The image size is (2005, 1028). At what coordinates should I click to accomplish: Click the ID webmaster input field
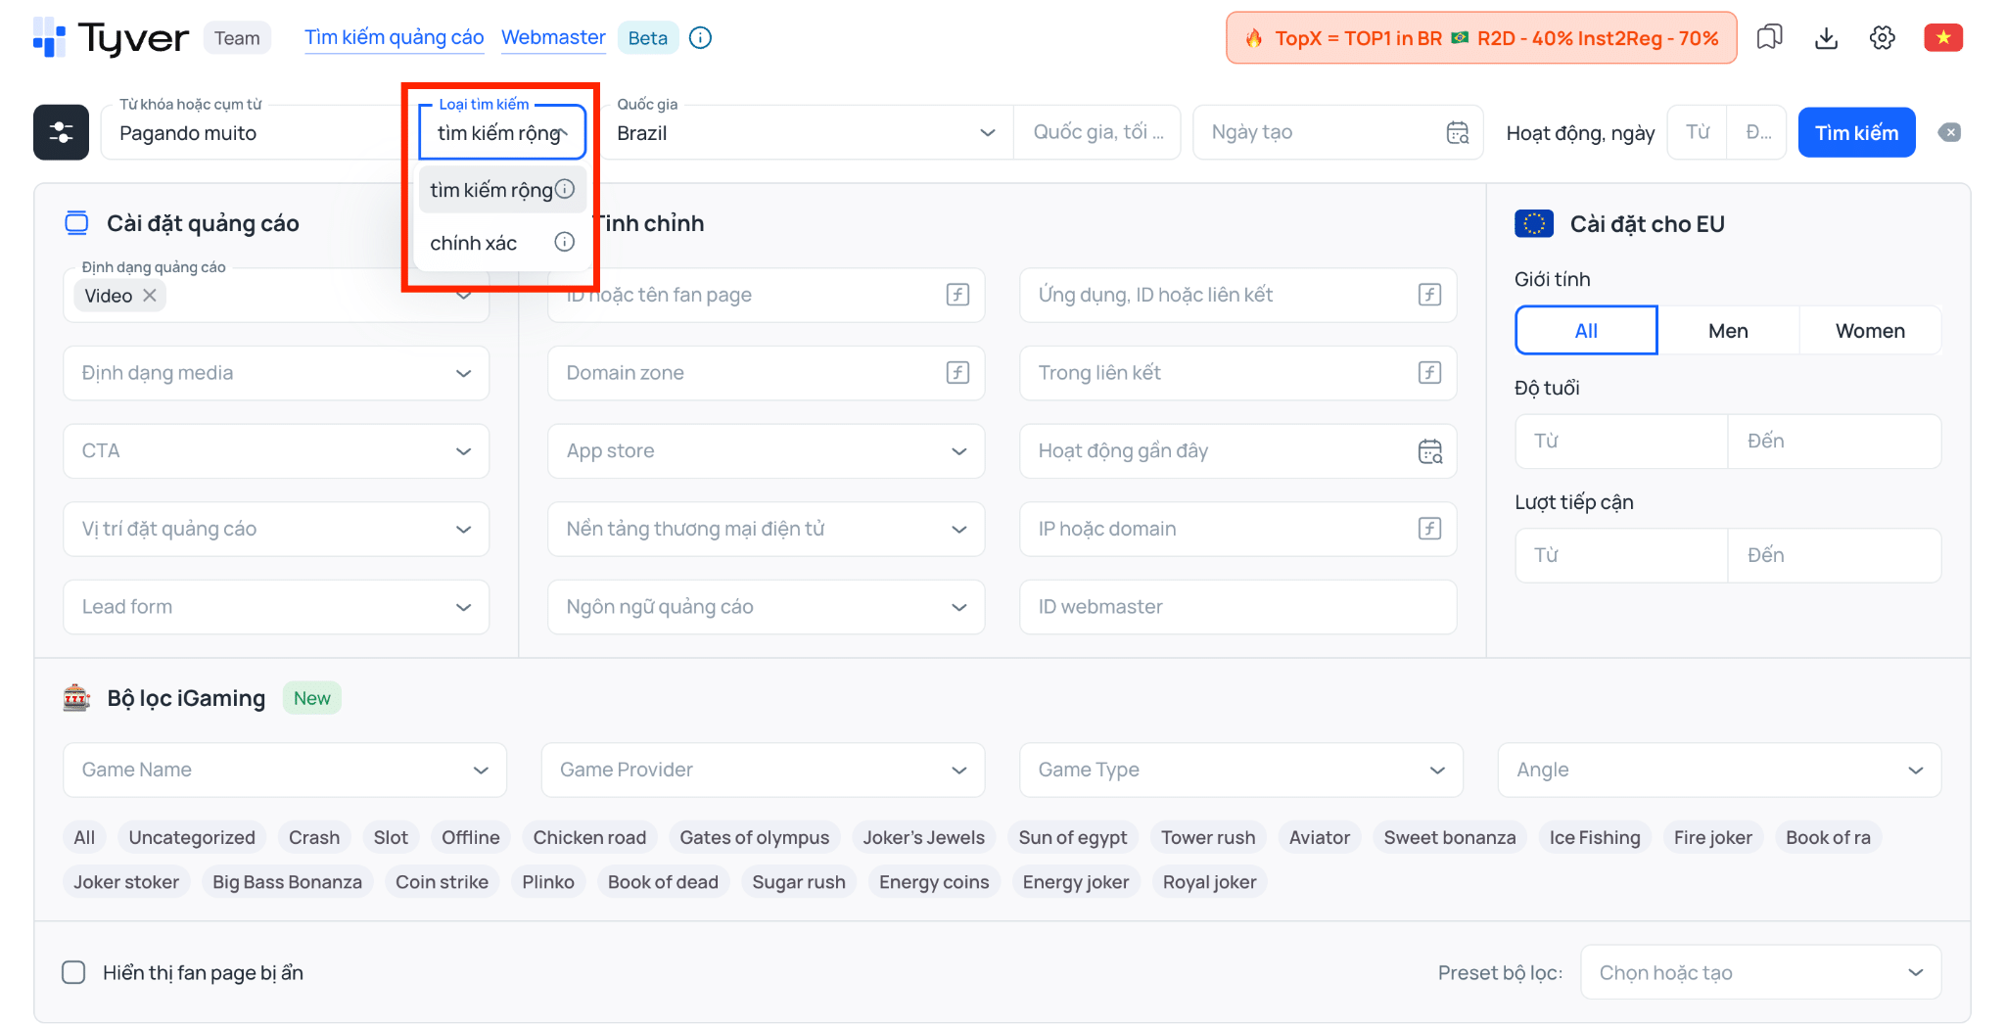(x=1237, y=607)
